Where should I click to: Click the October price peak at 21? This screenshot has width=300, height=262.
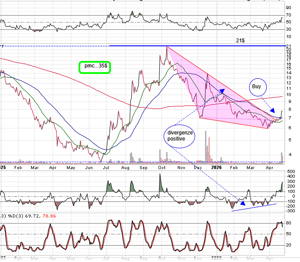tap(167, 47)
